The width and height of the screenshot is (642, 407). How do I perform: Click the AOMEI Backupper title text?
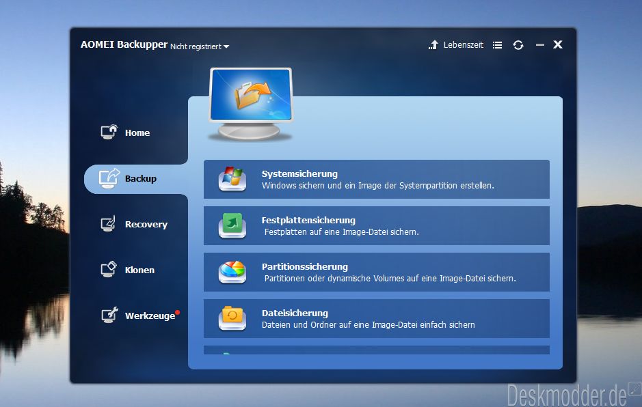pos(124,44)
